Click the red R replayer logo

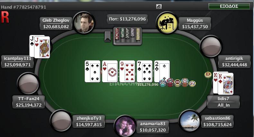(x=5, y=17)
